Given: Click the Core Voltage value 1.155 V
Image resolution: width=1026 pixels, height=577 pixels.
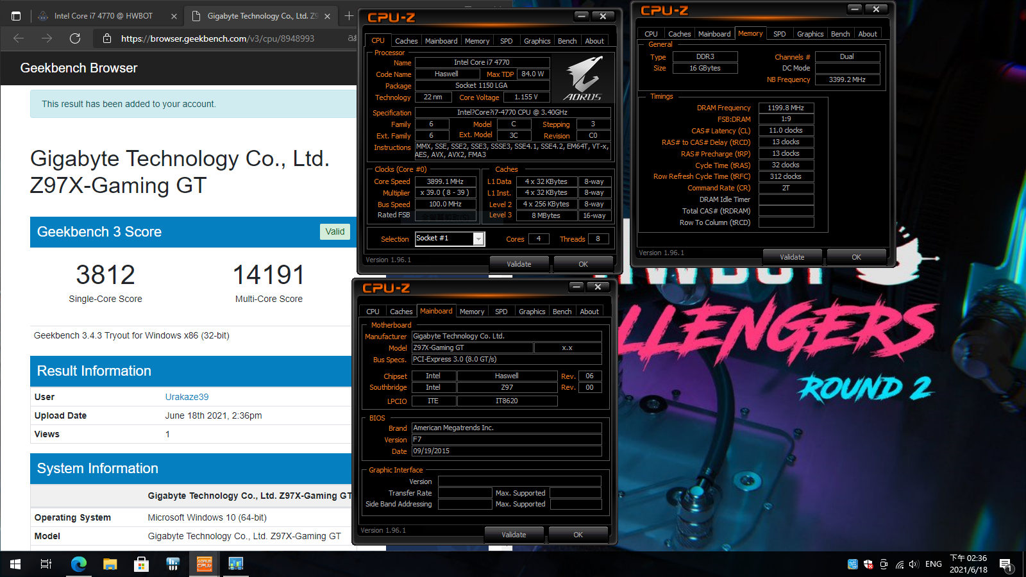Looking at the screenshot, I should point(526,97).
